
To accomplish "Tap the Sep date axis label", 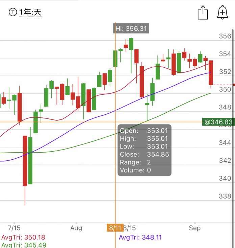I will [x=194, y=228].
